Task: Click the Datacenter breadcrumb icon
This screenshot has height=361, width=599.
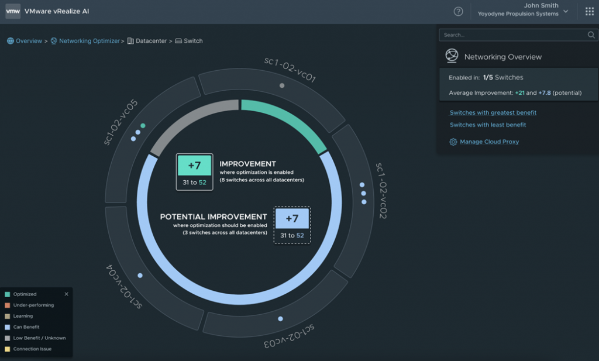Action: [x=130, y=41]
